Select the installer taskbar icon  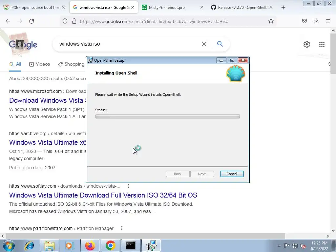[x=151, y=245]
